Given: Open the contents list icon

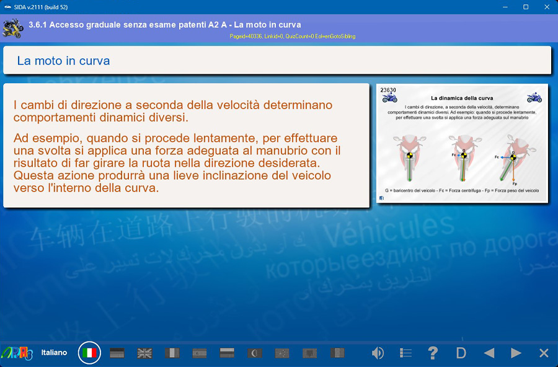Looking at the screenshot, I should [405, 353].
